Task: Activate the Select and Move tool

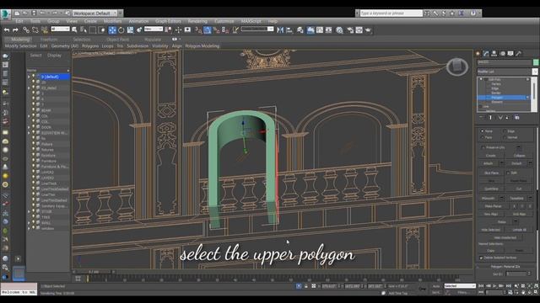Action: [x=112, y=30]
